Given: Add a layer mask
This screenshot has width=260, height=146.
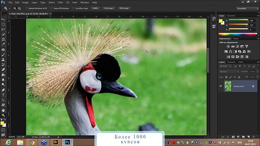Looking at the screenshot, I should point(233,137).
